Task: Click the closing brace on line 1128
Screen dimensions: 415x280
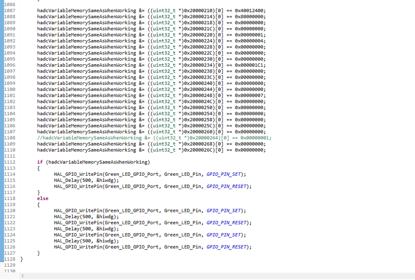Action: pyautogui.click(x=22, y=259)
